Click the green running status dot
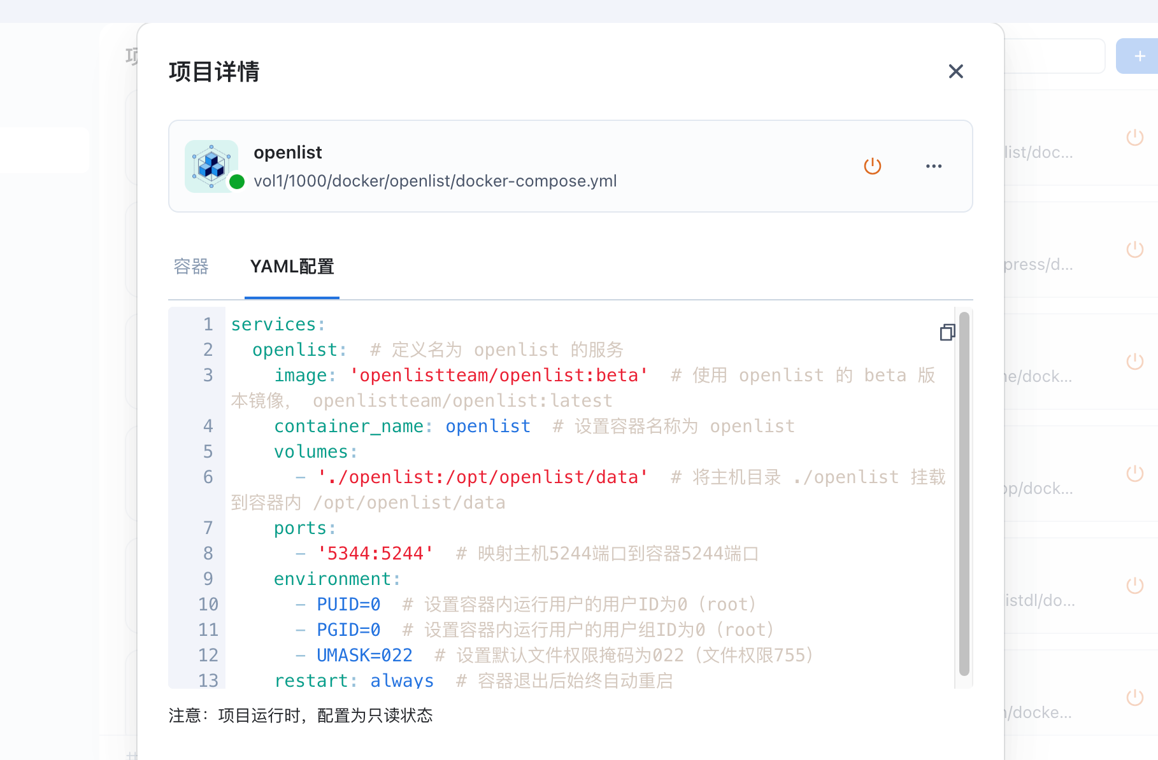Image resolution: width=1158 pixels, height=760 pixels. pyautogui.click(x=237, y=182)
